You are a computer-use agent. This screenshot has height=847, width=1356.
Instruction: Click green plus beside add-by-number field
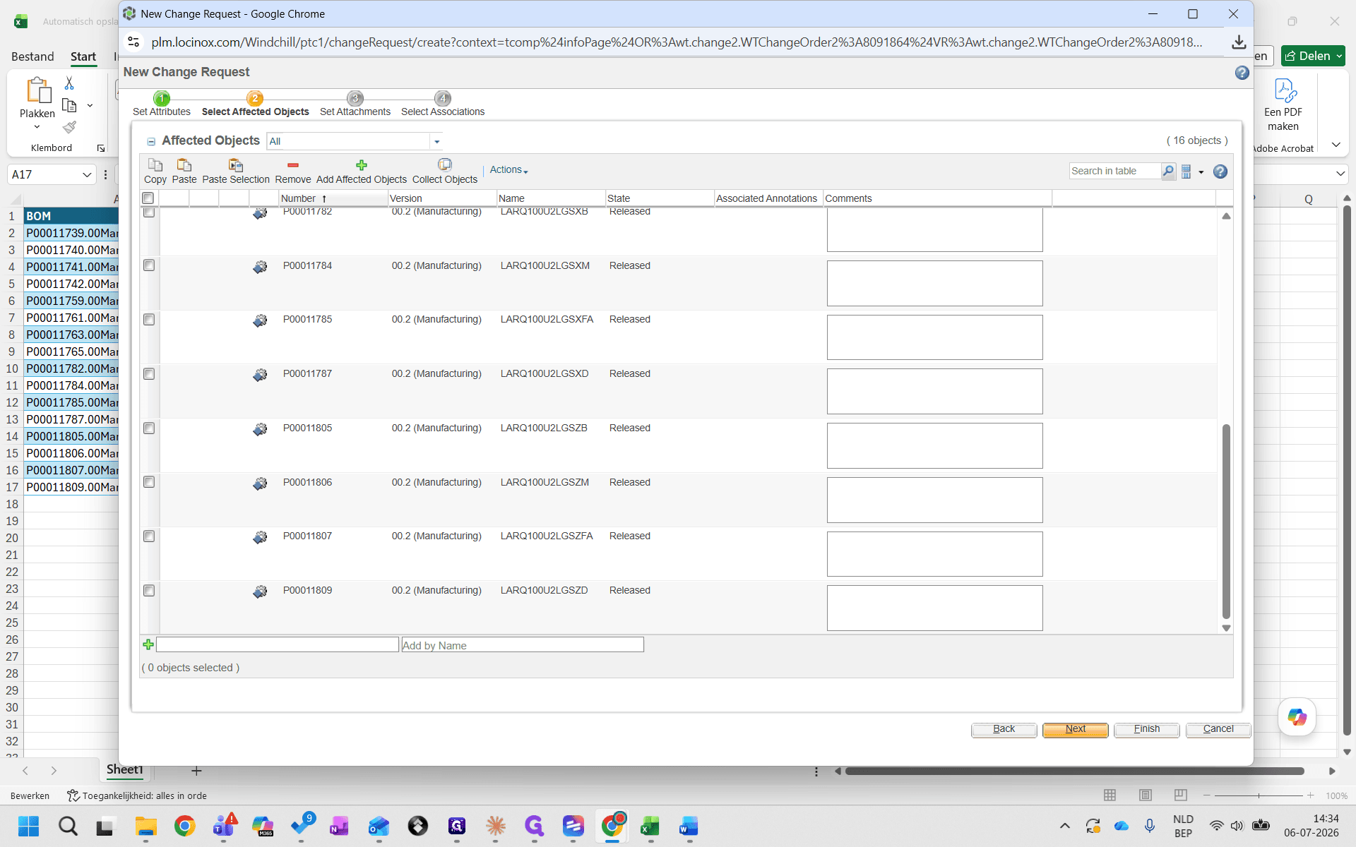coord(148,644)
